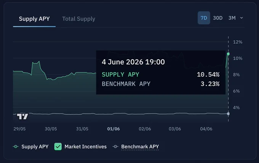The height and width of the screenshot is (163, 259).
Task: Click the 4% y-axis label
Action: click(237, 108)
